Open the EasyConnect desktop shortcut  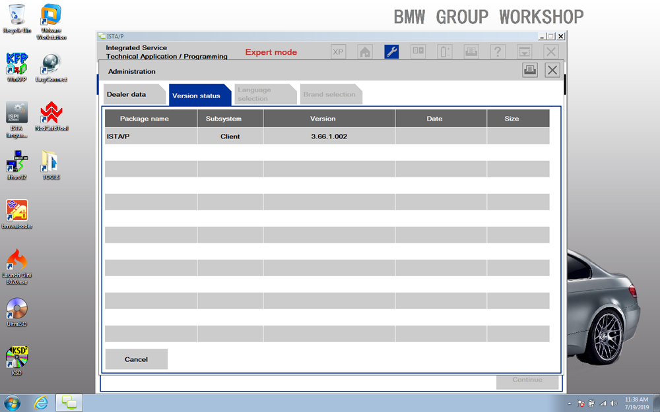click(51, 67)
